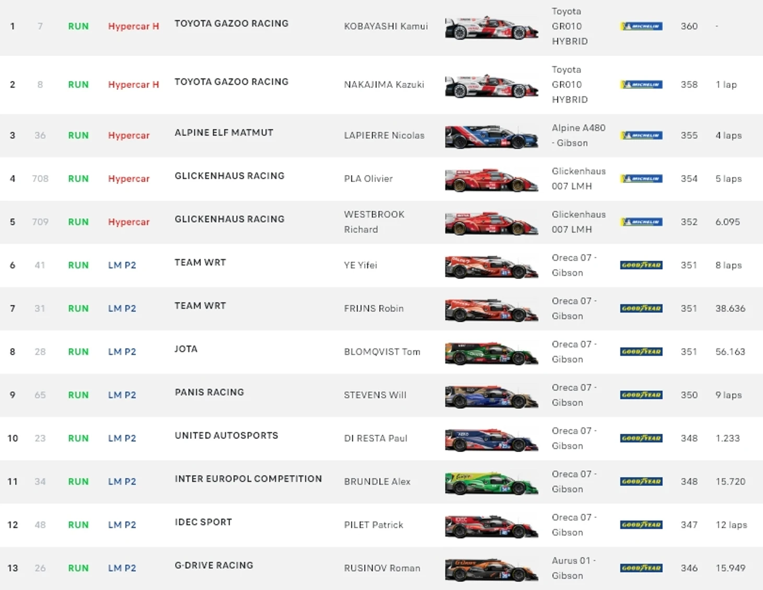Select UNITED AUTOSPORTS team name
This screenshot has width=763, height=590.
226,436
